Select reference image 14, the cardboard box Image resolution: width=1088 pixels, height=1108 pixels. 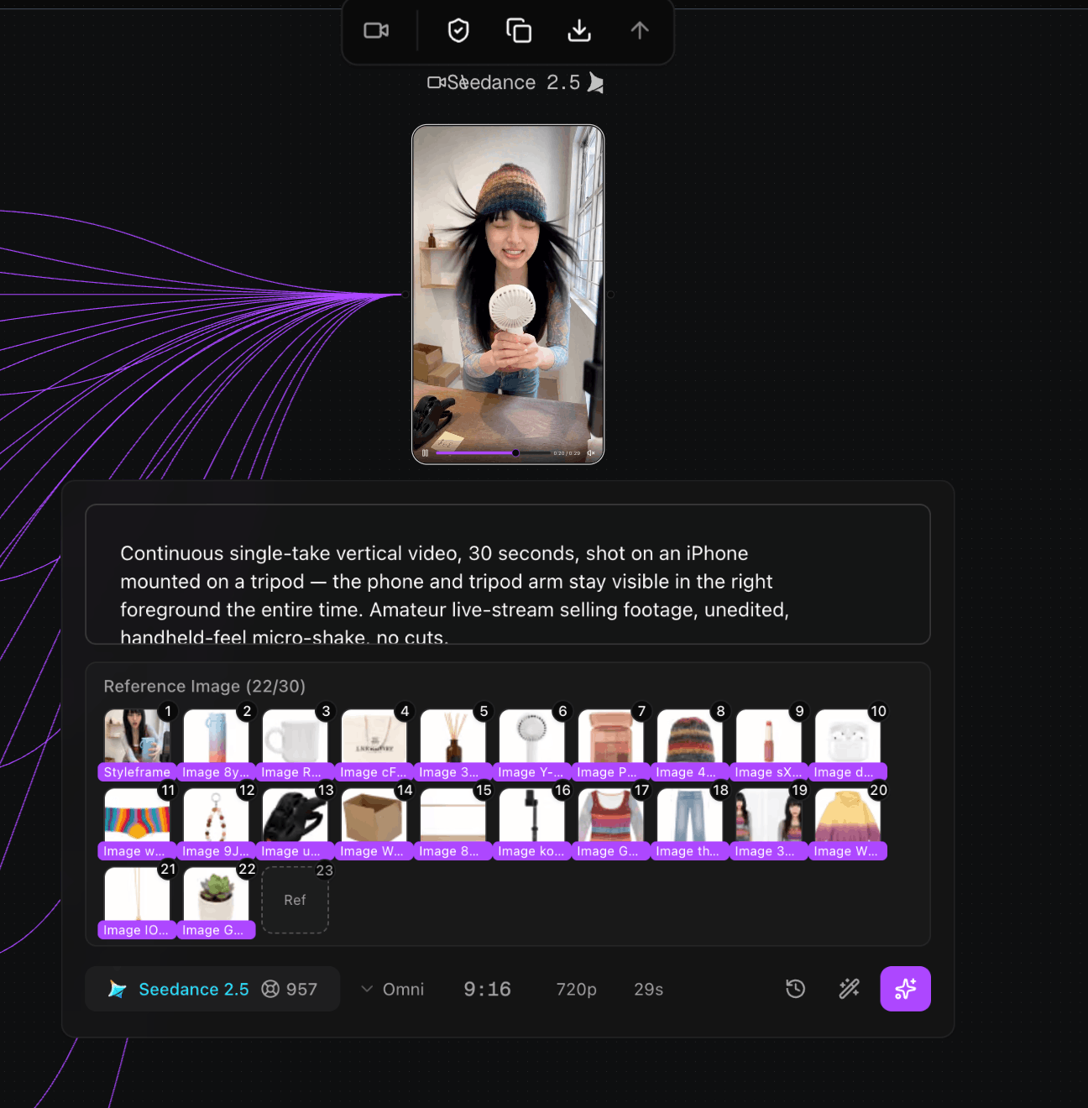(374, 823)
